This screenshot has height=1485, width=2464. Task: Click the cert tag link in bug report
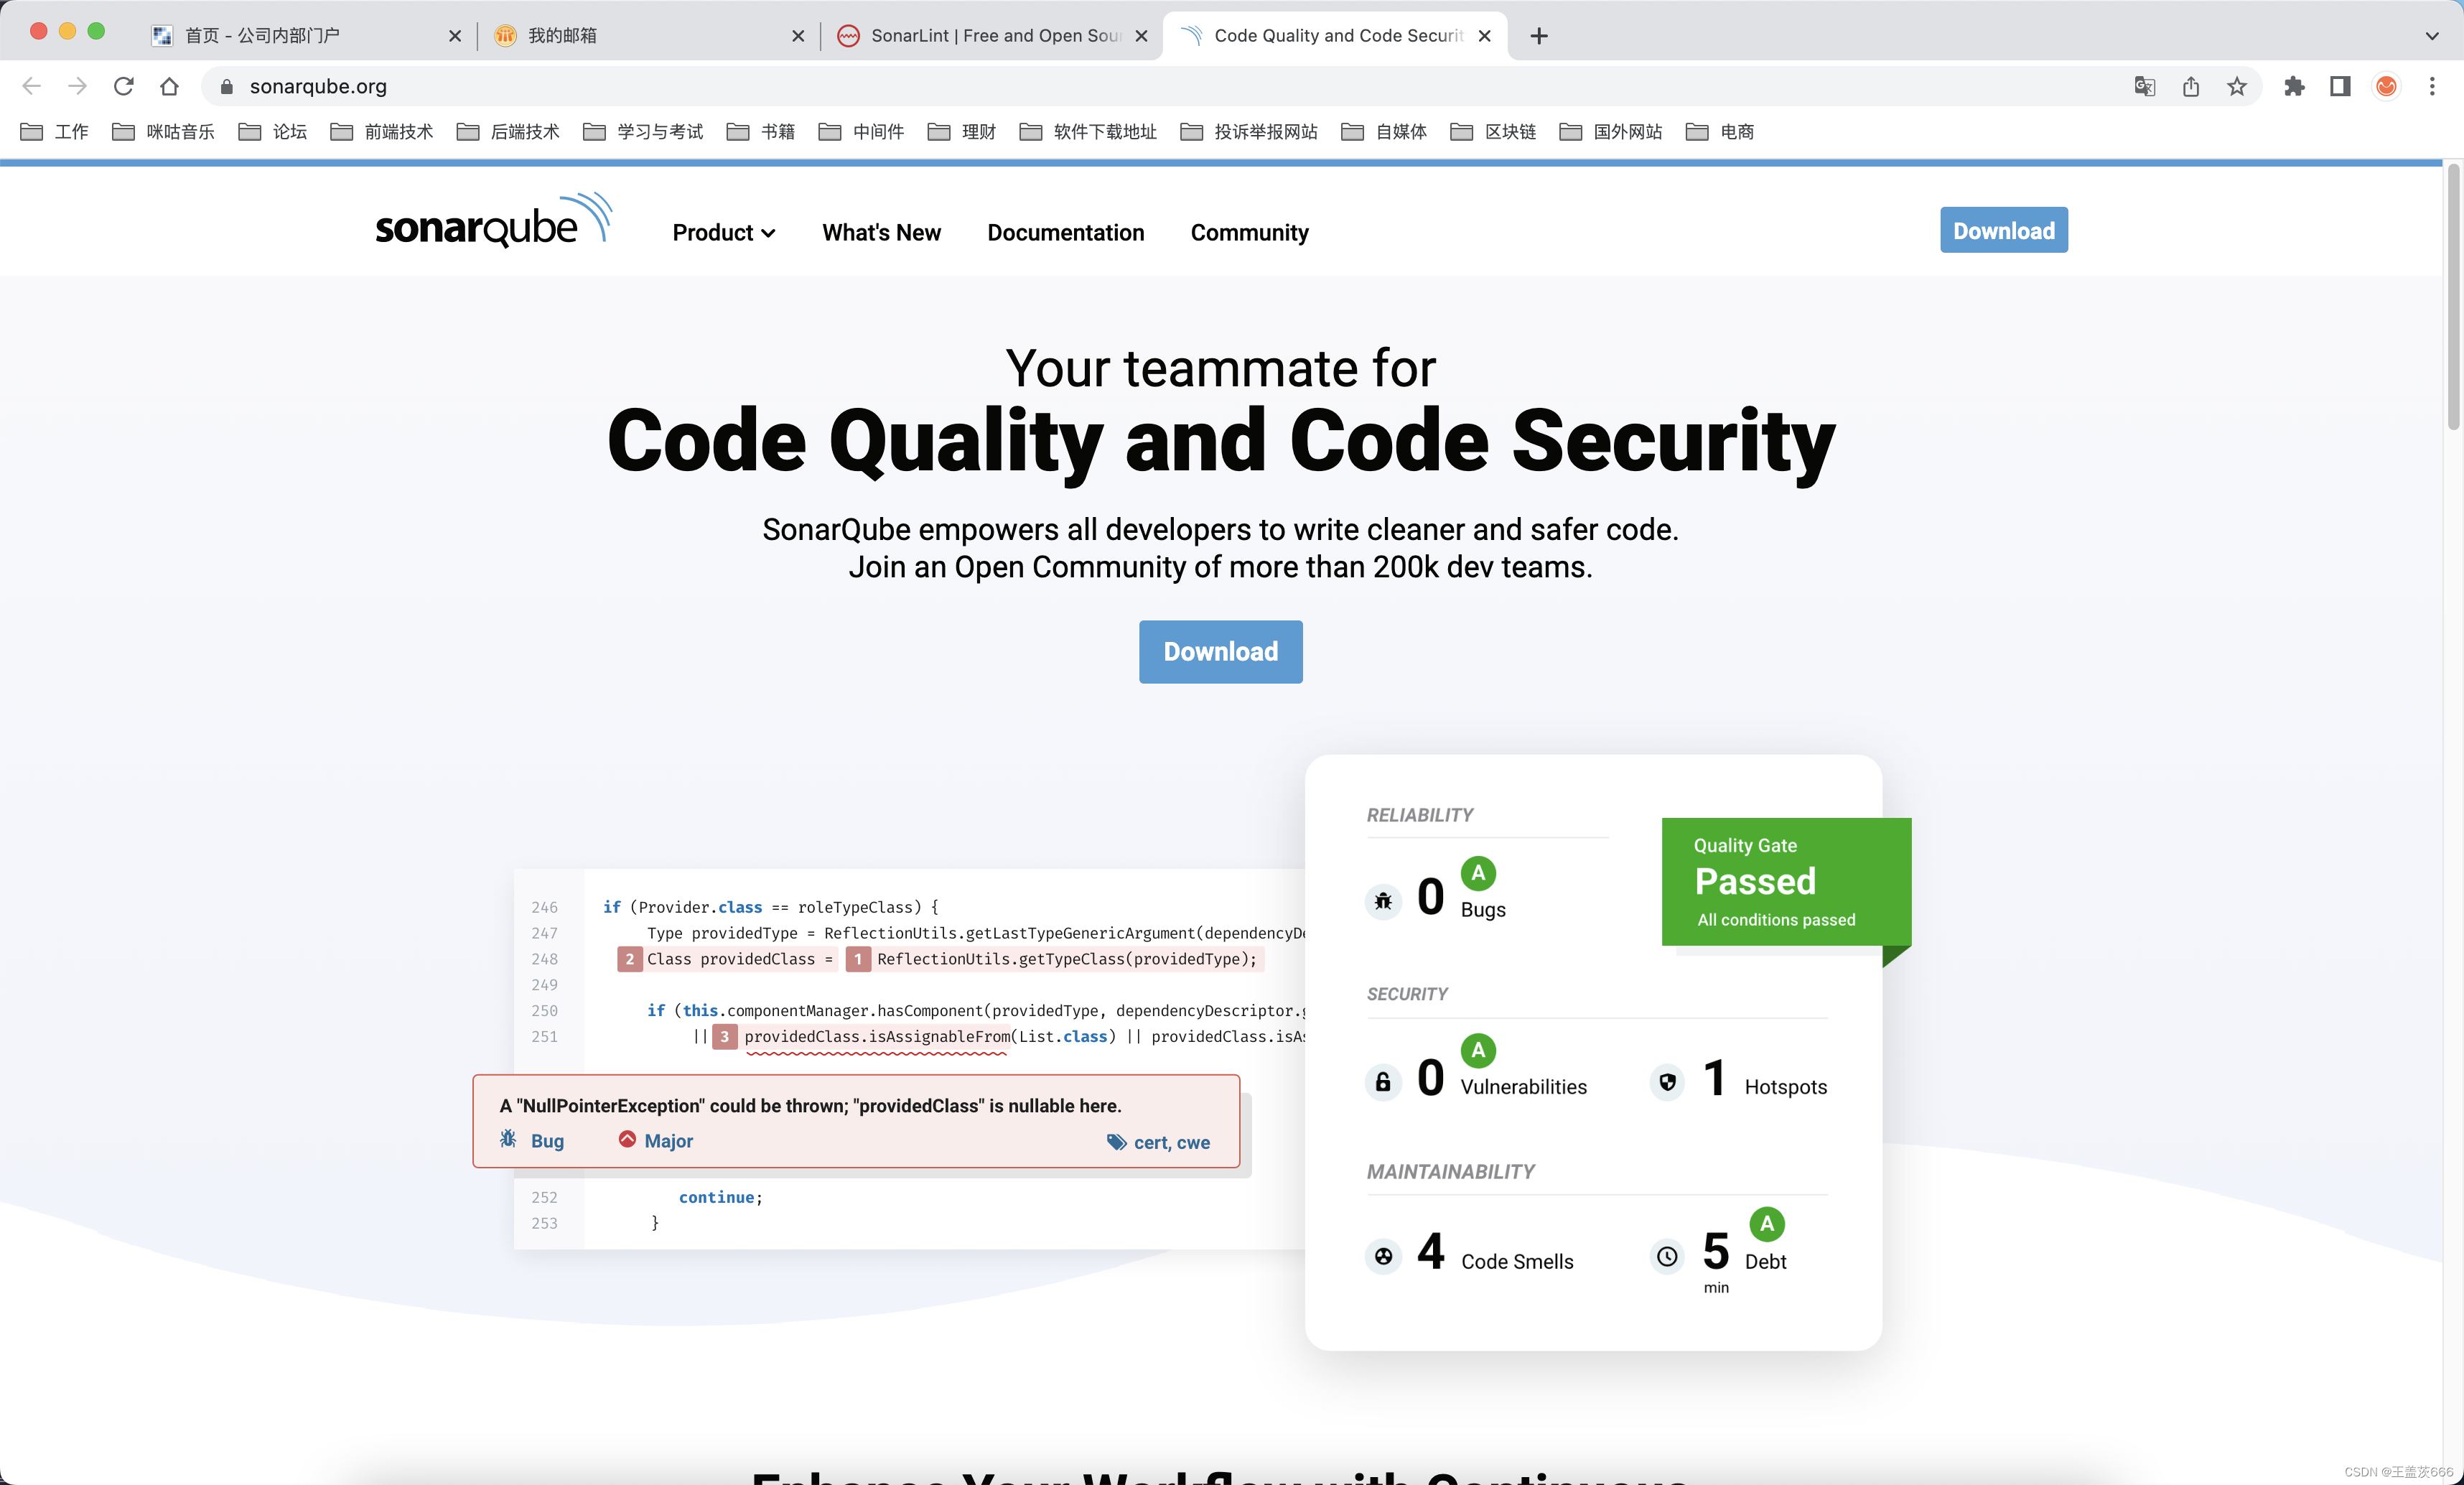point(1147,1140)
